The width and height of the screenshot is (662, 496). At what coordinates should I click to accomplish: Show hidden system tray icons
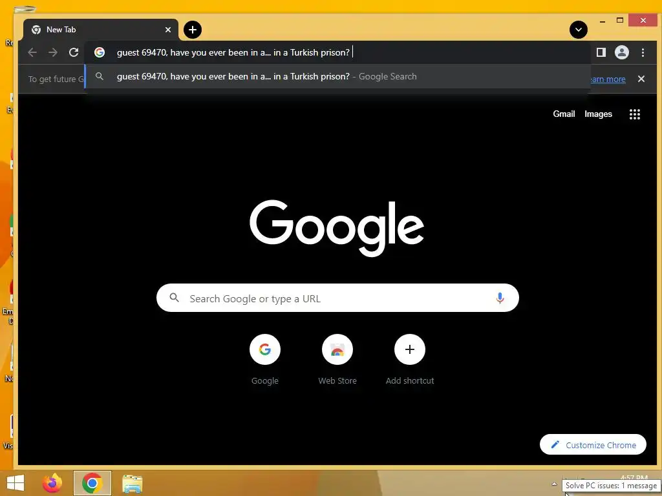554,484
